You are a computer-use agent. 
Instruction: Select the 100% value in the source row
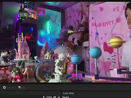pyautogui.click(x=49, y=97)
